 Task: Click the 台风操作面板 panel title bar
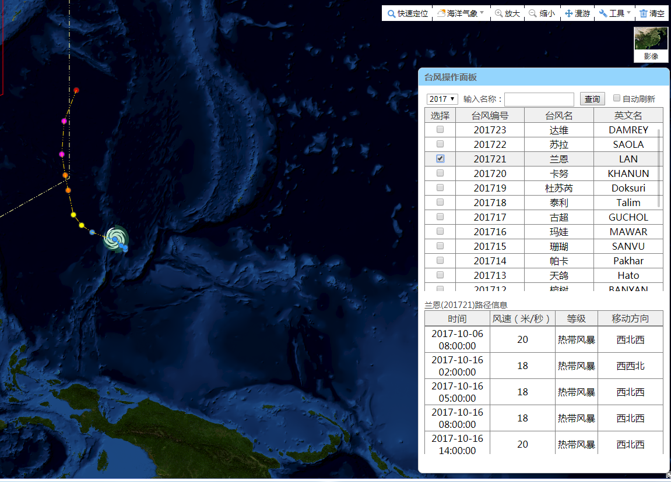[x=543, y=77]
